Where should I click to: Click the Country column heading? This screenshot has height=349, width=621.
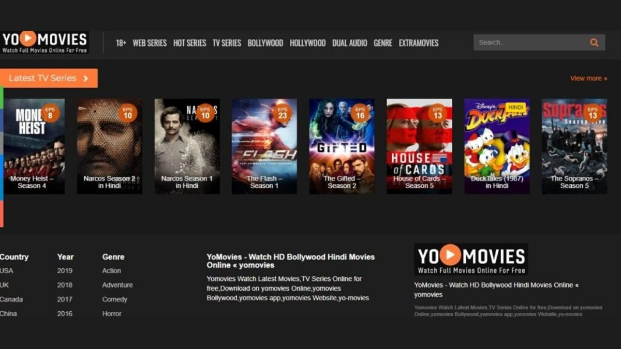tap(14, 257)
